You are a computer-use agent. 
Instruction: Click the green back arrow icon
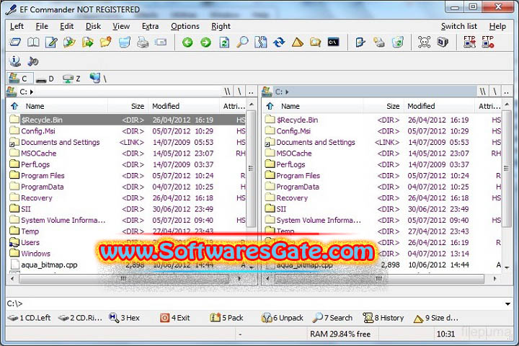(187, 42)
